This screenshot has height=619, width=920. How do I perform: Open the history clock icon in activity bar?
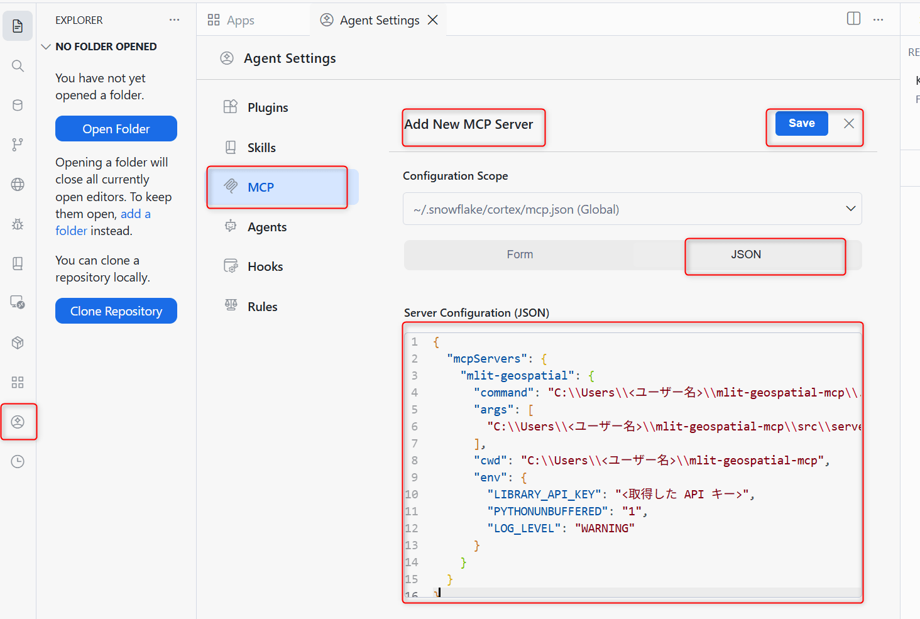(18, 461)
